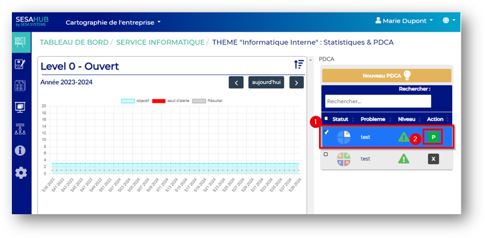This screenshot has width=485, height=238.
Task: Click the sort order icon beside Level 0
Action: [299, 65]
